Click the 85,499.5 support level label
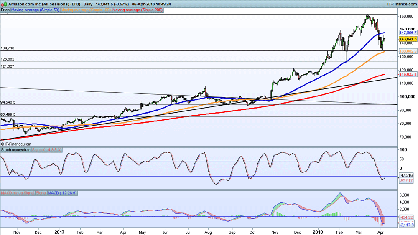The width and height of the screenshot is (418, 235). 8,114
